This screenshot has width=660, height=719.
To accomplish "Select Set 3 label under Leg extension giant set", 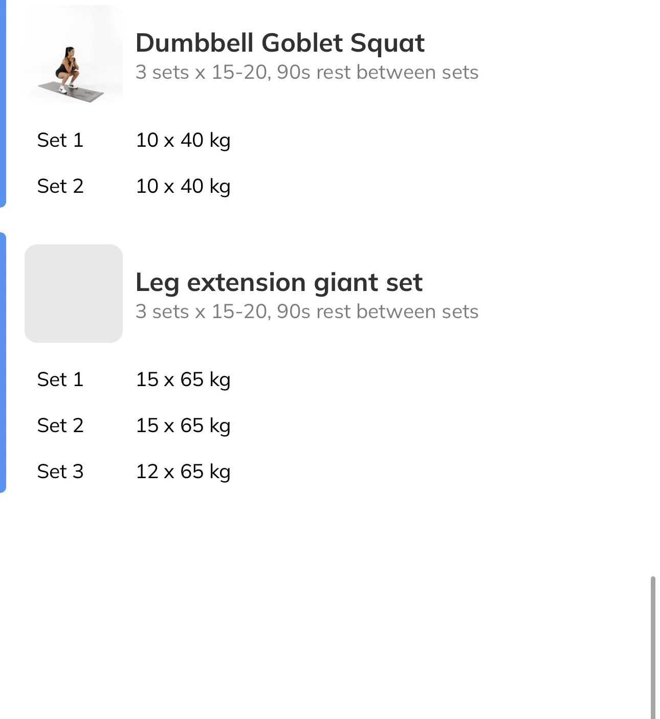I will [x=60, y=471].
